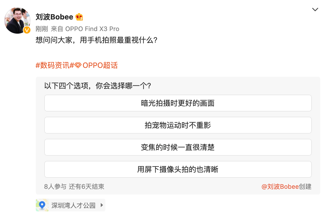Screen dimensions: 326x214
Task: Open the post options chevron menu
Action: click(315, 10)
